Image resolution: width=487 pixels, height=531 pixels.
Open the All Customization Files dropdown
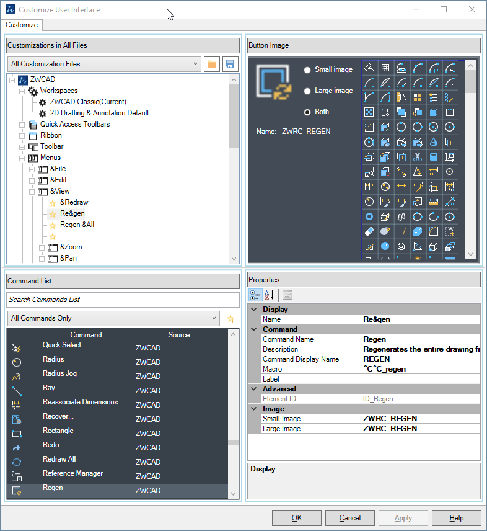pyautogui.click(x=104, y=64)
